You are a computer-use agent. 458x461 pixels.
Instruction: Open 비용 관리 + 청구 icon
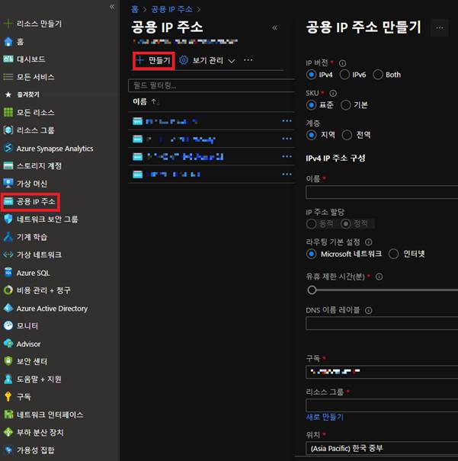point(8,290)
